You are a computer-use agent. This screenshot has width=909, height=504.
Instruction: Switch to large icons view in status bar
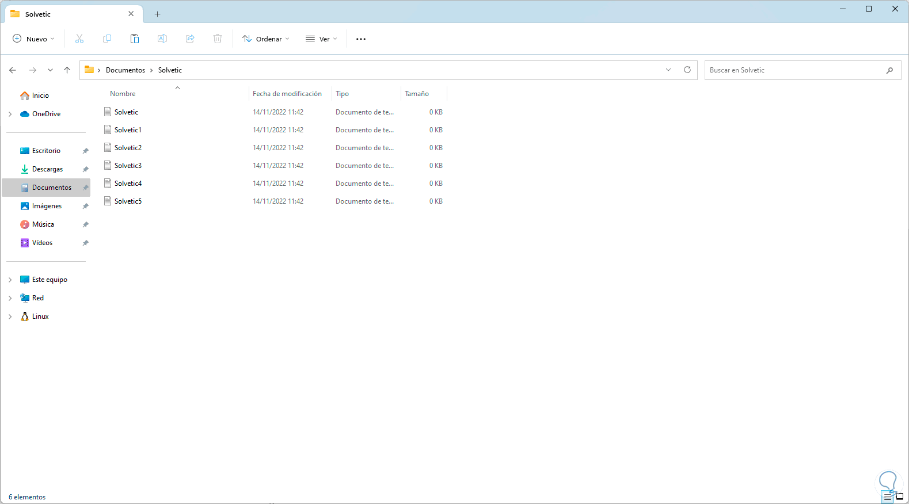pos(900,497)
